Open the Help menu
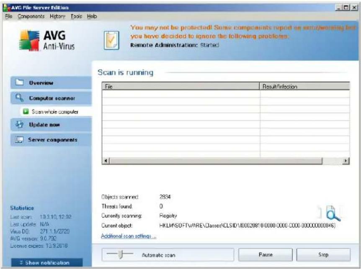 (x=92, y=16)
